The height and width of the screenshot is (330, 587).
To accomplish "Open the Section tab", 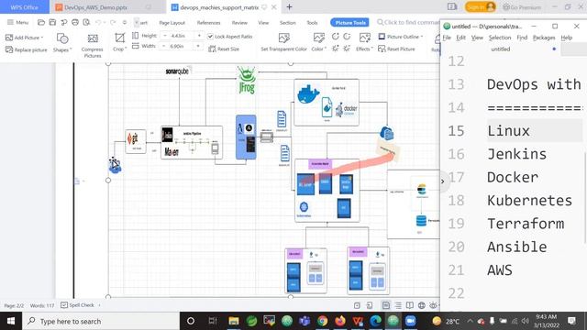I will tap(287, 23).
